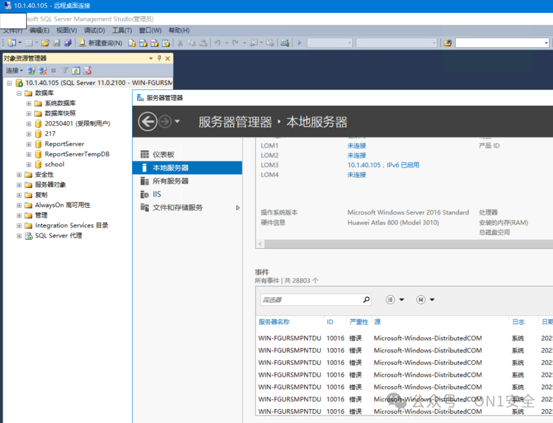Click the Save icon in SSMS toolbar

[x=57, y=42]
